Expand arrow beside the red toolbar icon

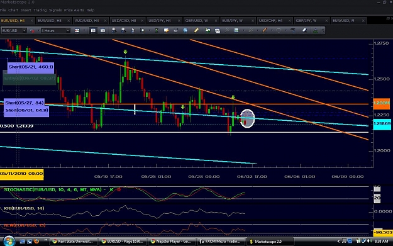click(39, 31)
